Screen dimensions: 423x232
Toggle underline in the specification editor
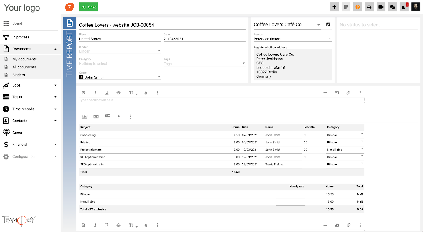tap(107, 93)
